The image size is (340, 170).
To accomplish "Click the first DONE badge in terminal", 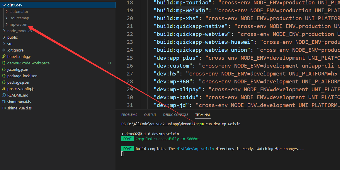I will [127, 139].
